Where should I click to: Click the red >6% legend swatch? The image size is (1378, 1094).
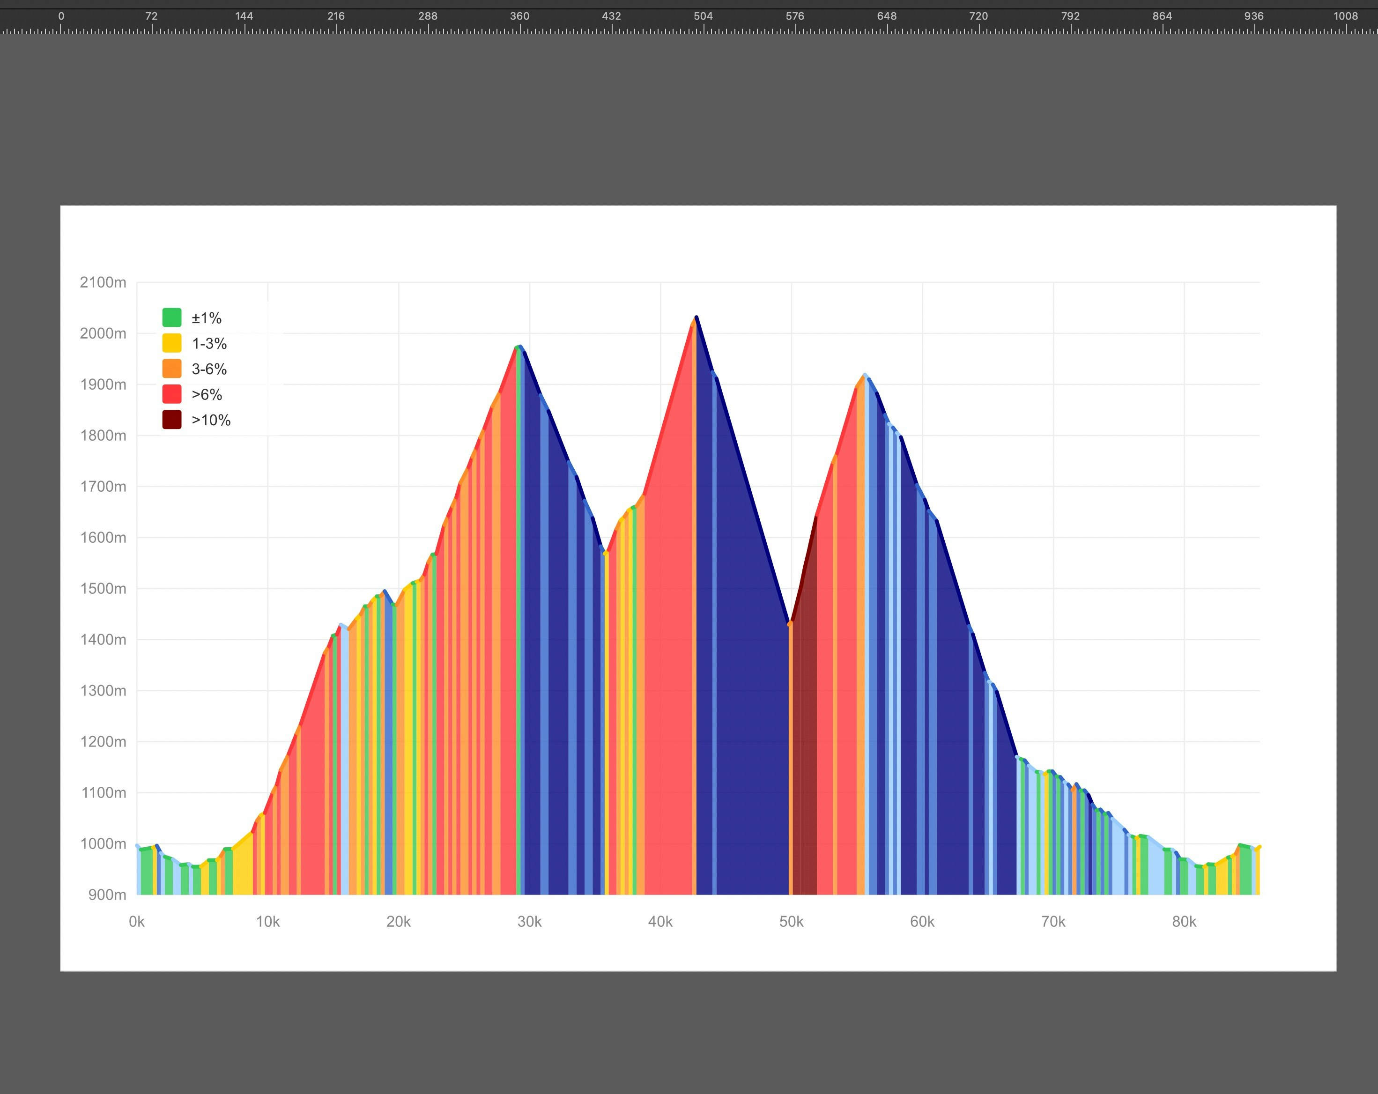[x=171, y=394]
